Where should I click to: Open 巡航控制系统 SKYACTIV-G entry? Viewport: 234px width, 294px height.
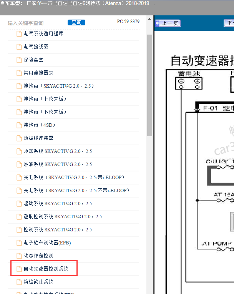(x=63, y=217)
